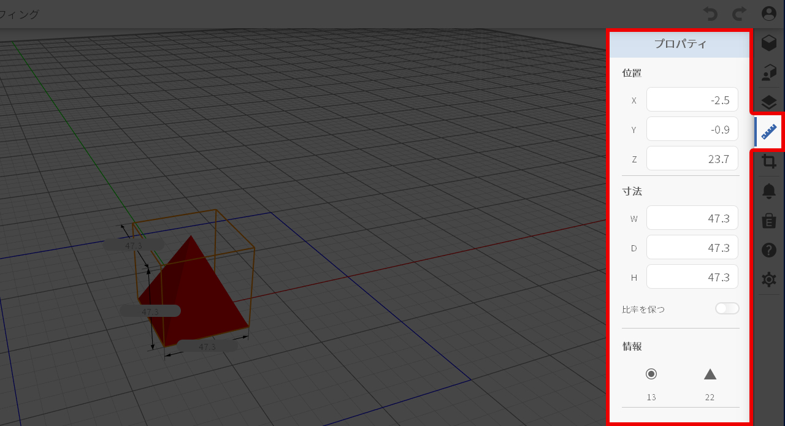Screen dimensions: 785x426
Task: Click the X position input field
Action: click(692, 100)
